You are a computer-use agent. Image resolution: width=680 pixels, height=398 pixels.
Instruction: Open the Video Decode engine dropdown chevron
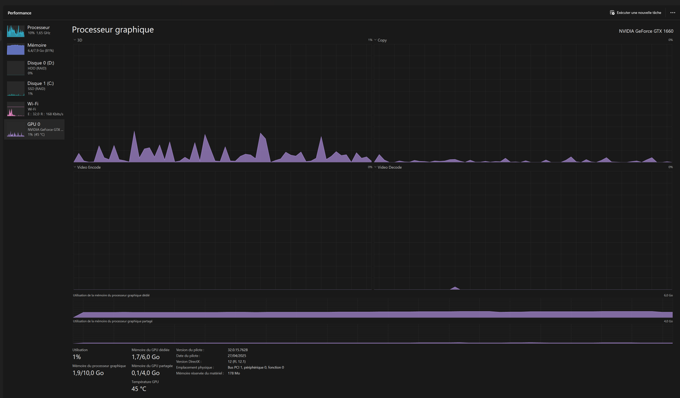[375, 167]
